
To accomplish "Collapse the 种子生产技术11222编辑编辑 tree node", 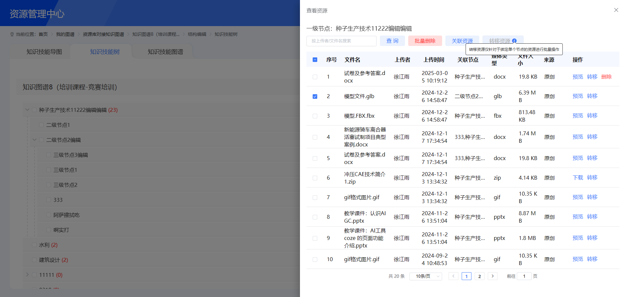I will coord(27,110).
